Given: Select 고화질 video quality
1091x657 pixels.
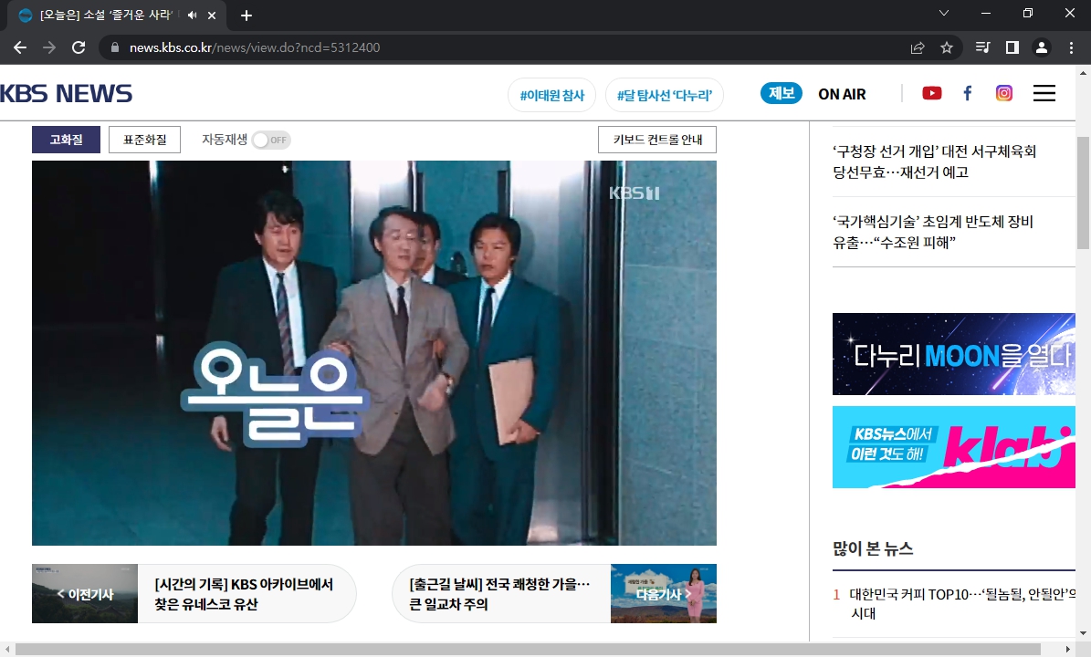Looking at the screenshot, I should [66, 140].
